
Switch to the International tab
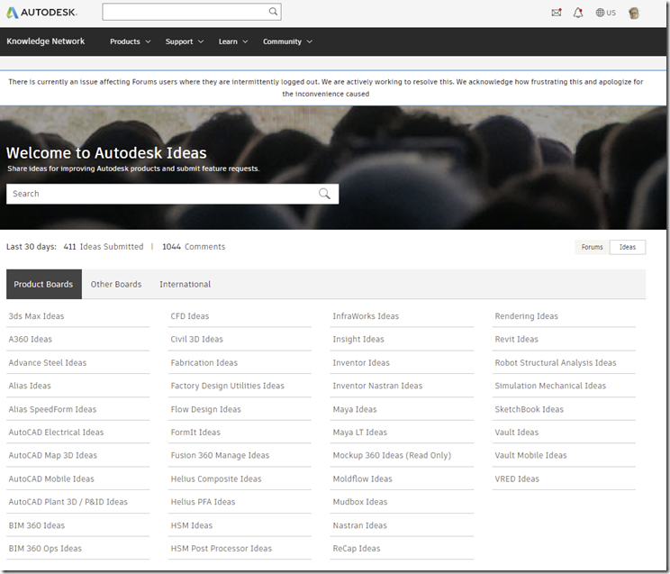click(185, 284)
